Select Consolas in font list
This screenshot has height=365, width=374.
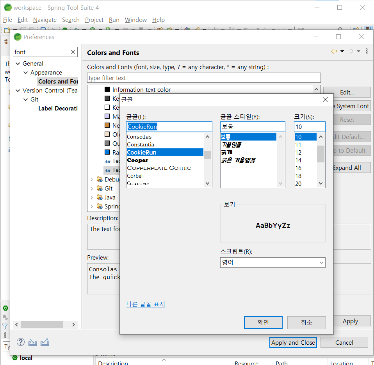click(x=165, y=137)
